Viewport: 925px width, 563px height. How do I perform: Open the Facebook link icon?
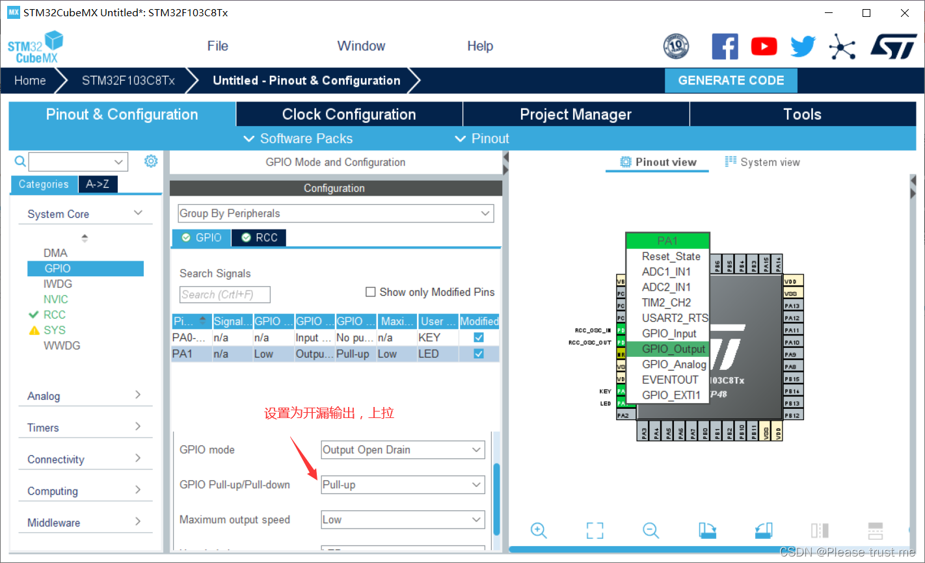[725, 47]
